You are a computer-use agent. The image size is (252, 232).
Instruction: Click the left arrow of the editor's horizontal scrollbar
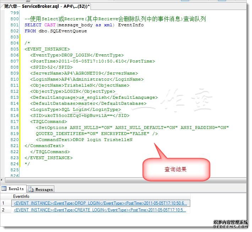point(3,180)
